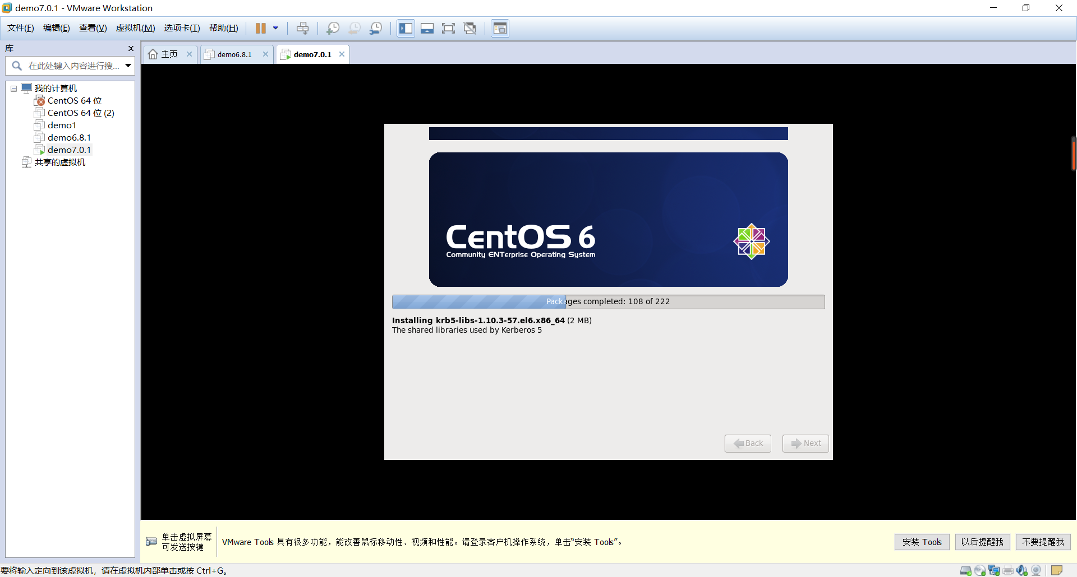The image size is (1077, 577).
Task: Click the printer status icon
Action: 1008,570
